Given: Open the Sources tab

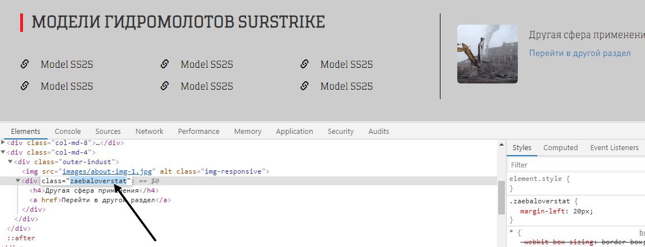Looking at the screenshot, I should 108,132.
